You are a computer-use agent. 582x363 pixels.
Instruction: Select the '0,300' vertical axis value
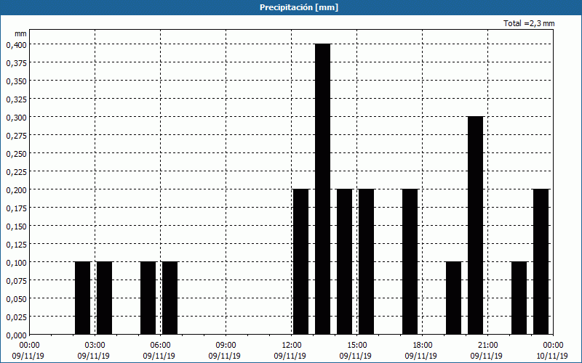17,118
